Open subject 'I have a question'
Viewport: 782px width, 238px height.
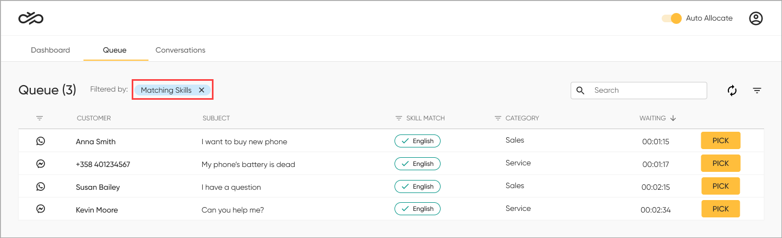(231, 187)
